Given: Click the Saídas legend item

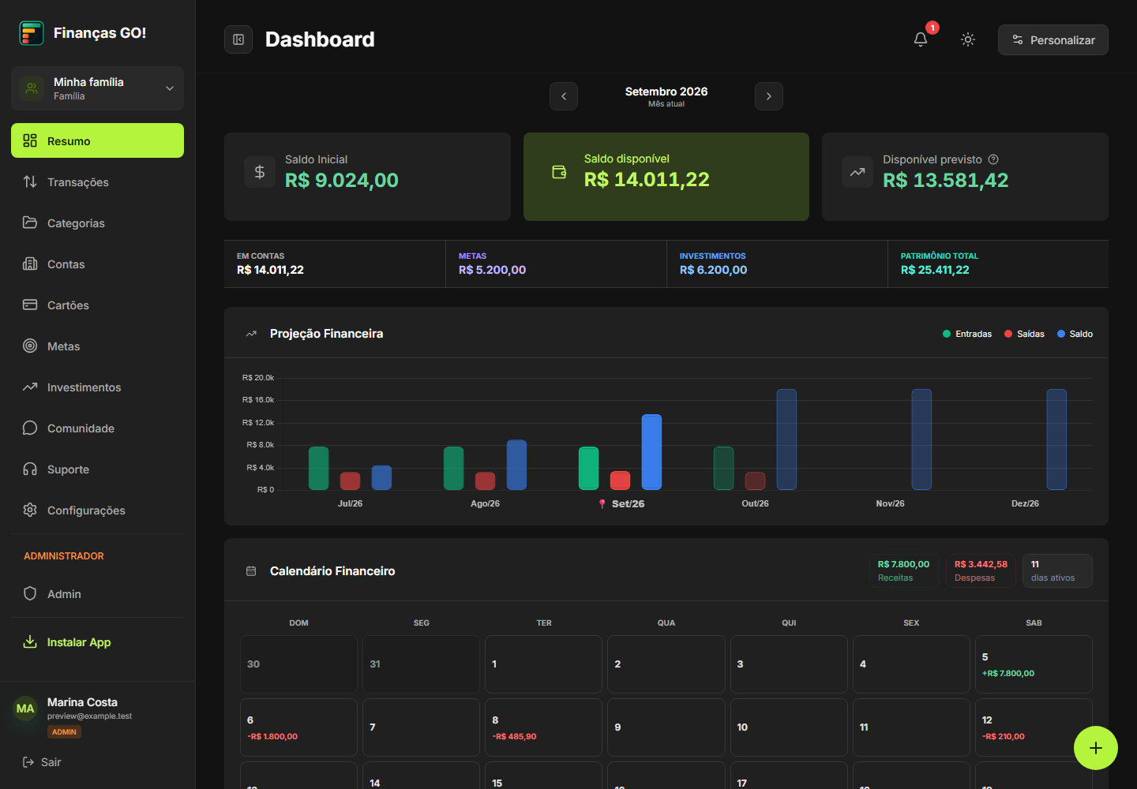Looking at the screenshot, I should point(1024,334).
